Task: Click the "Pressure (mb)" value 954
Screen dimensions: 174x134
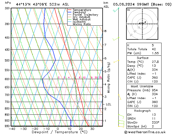Action: coord(155,90)
